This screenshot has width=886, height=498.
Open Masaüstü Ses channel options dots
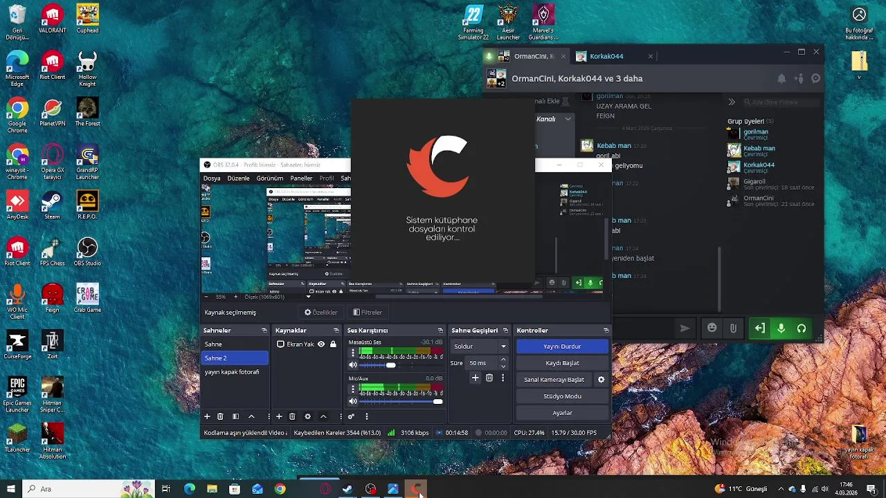pos(353,353)
